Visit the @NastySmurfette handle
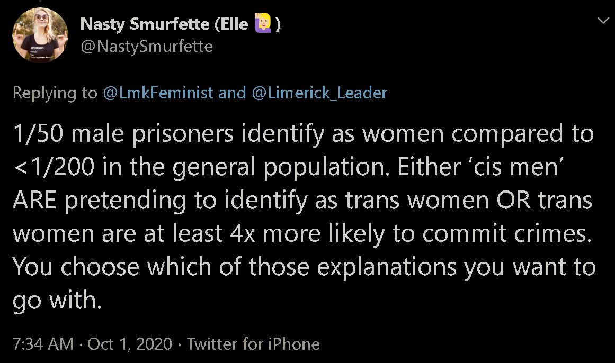The image size is (615, 363). point(146,47)
